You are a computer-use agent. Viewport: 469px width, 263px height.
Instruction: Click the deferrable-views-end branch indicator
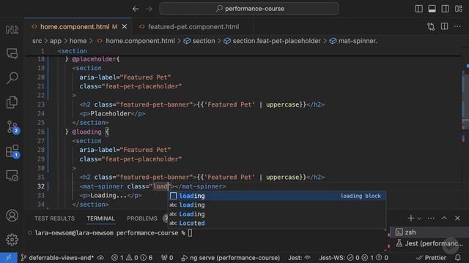click(57, 258)
